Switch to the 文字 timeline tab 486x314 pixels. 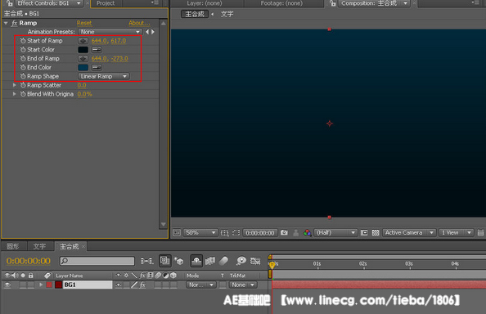pos(39,246)
